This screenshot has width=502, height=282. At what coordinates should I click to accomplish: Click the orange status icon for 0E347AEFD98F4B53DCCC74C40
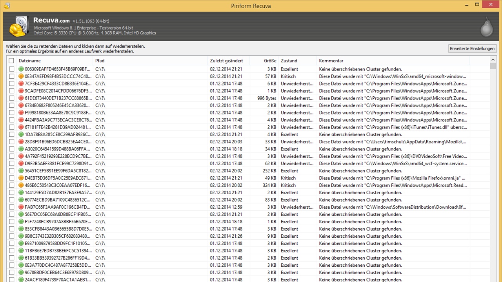(21, 76)
